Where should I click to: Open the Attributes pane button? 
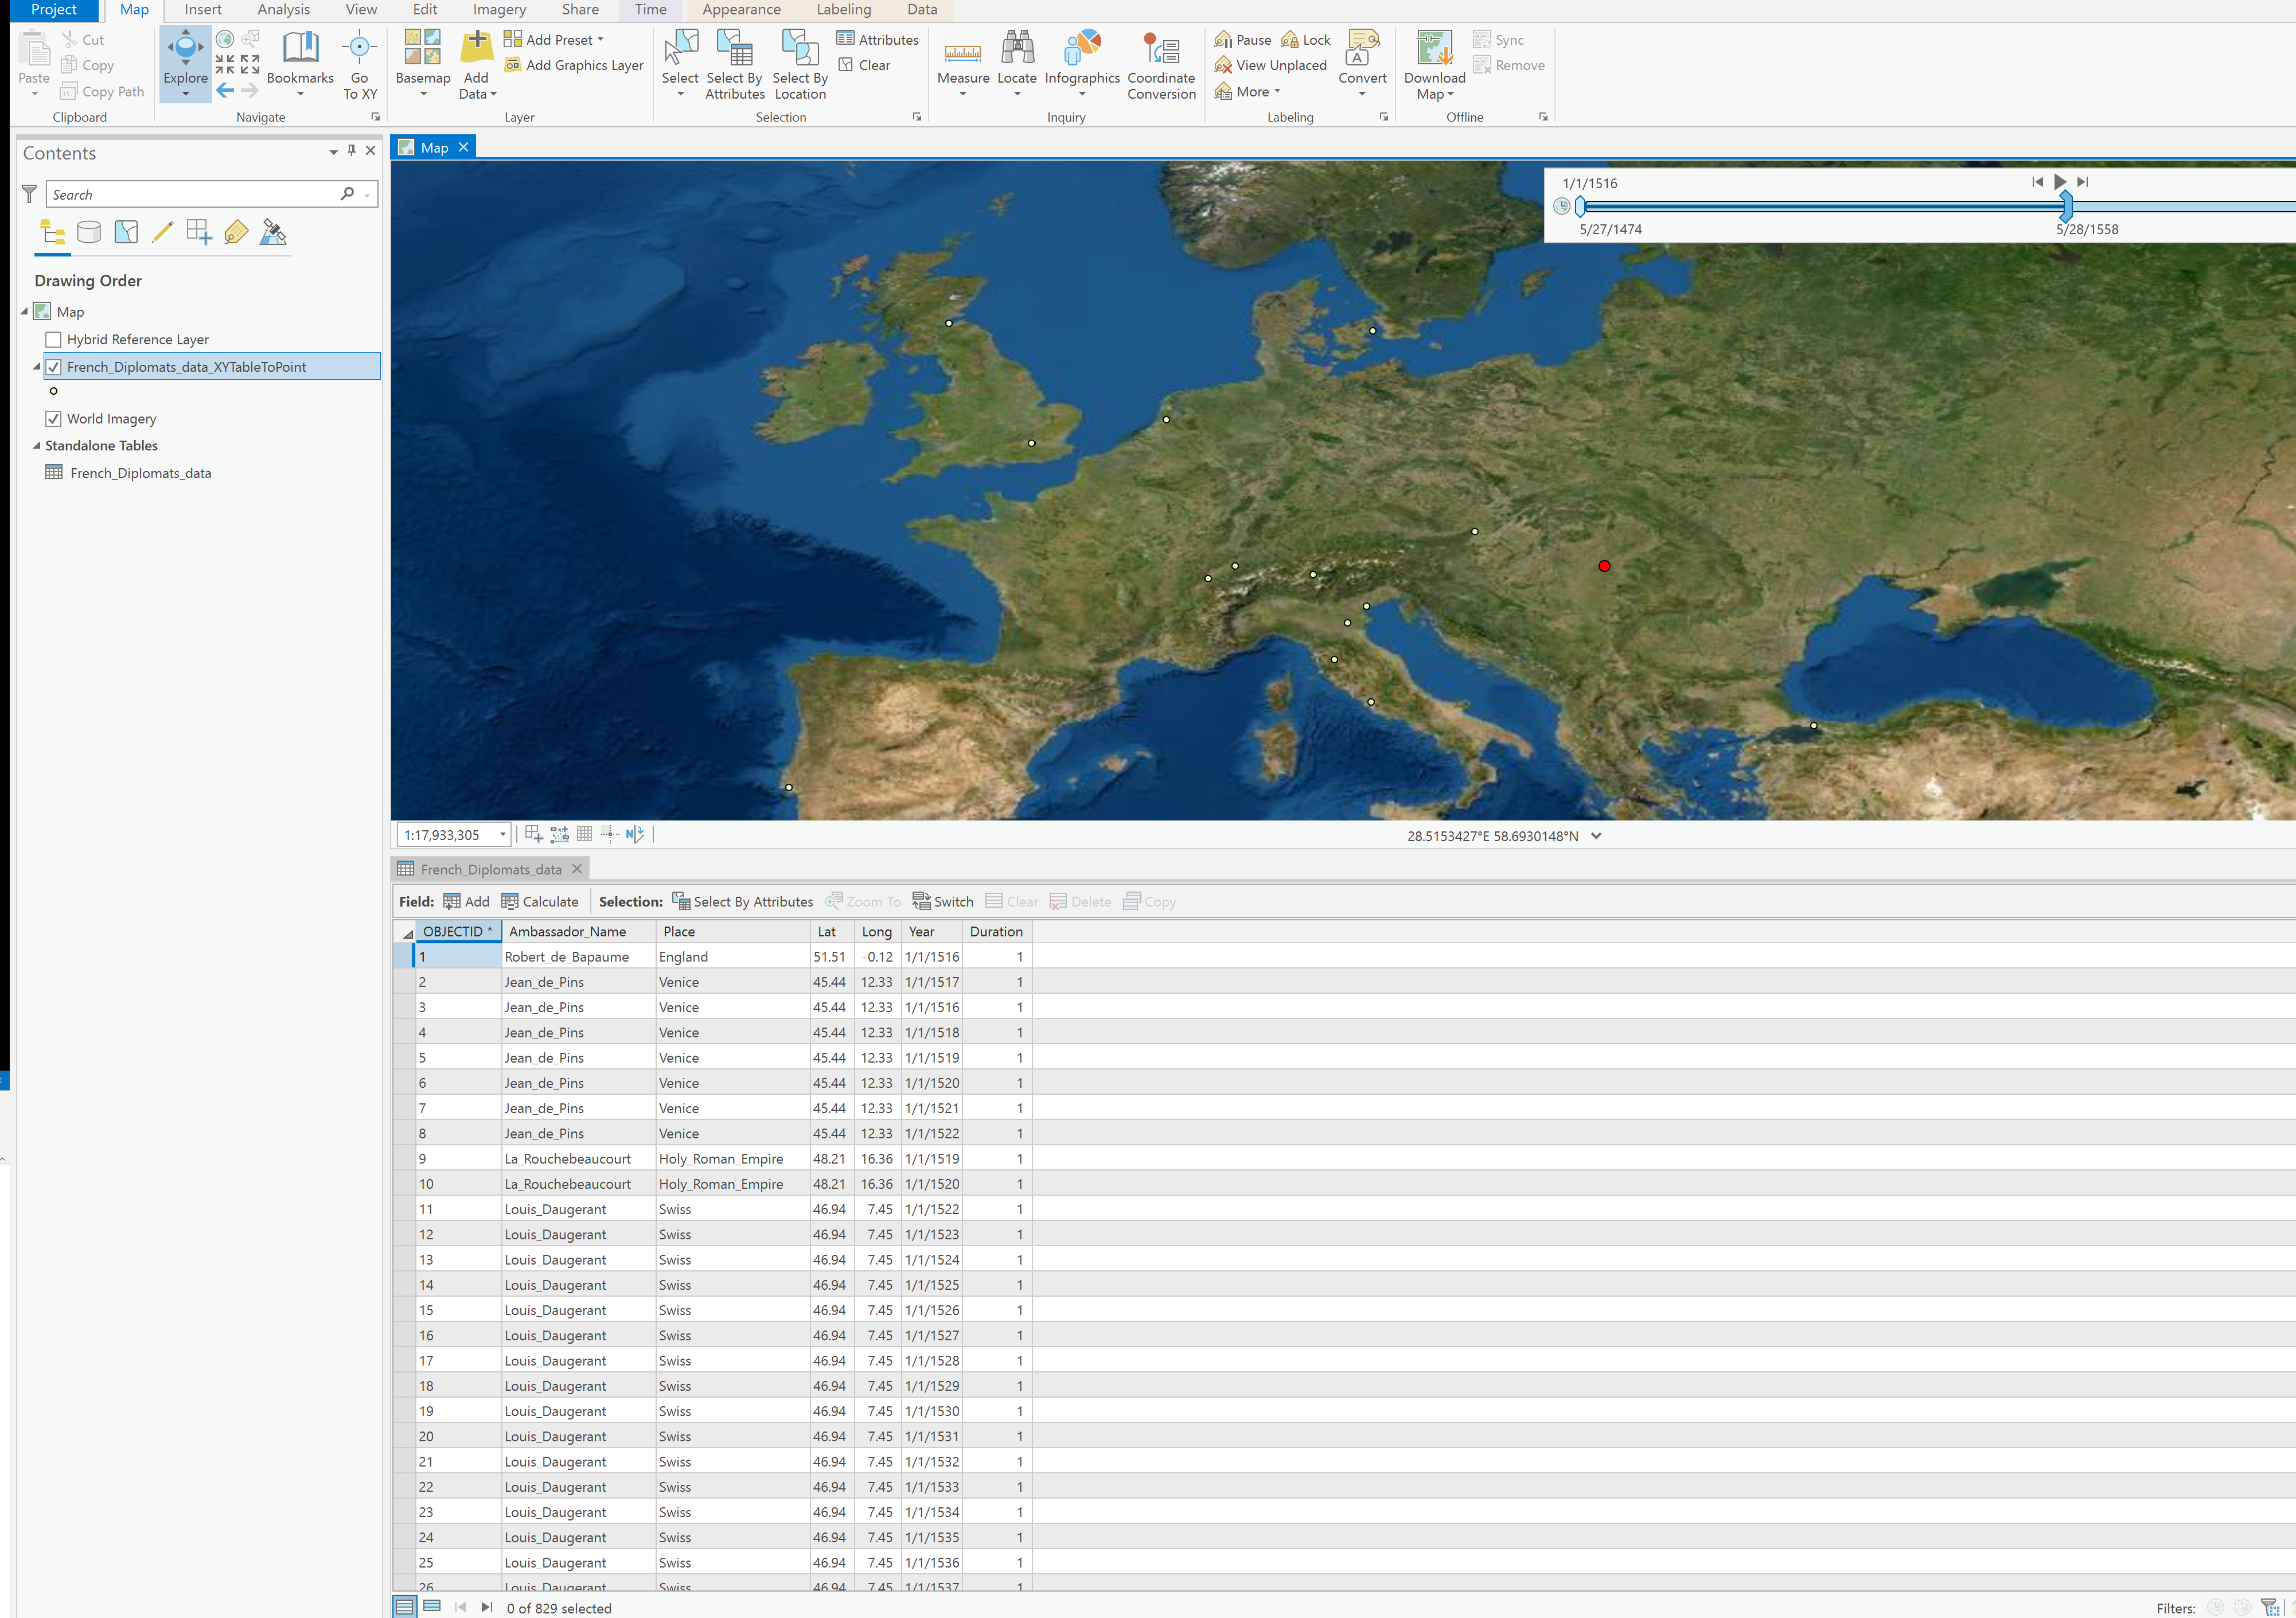coord(877,40)
